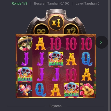Click the vertical scrollbar at right edge
Screen dimensions: 111x111
tap(110, 56)
